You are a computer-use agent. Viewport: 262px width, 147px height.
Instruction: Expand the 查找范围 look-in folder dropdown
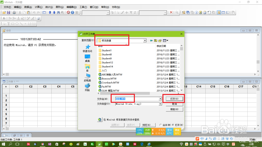[145, 41]
